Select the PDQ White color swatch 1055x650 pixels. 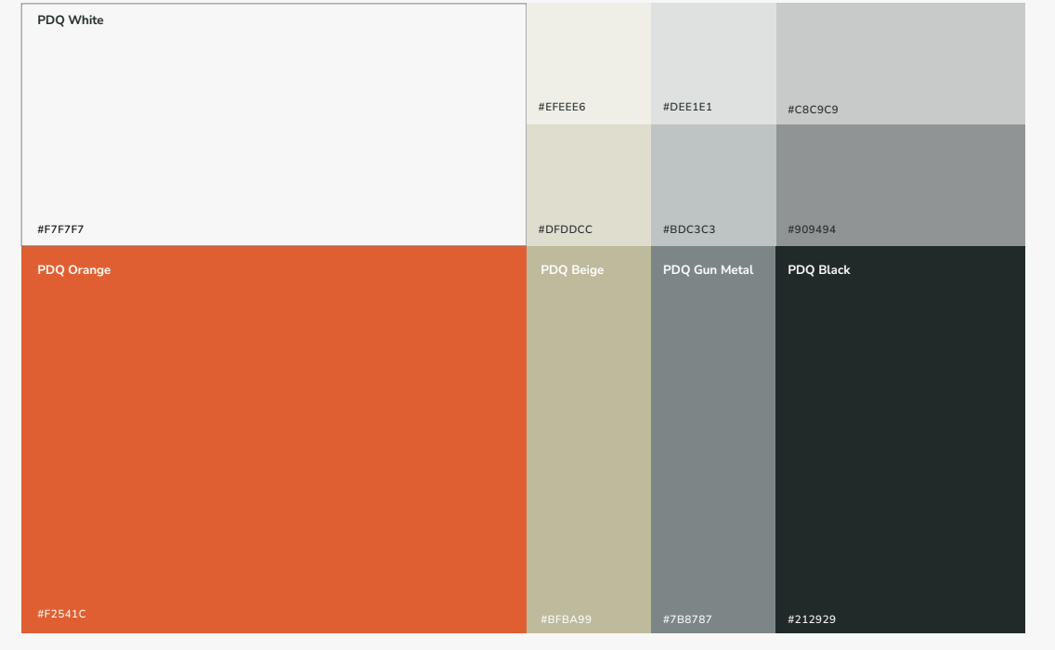tap(274, 124)
